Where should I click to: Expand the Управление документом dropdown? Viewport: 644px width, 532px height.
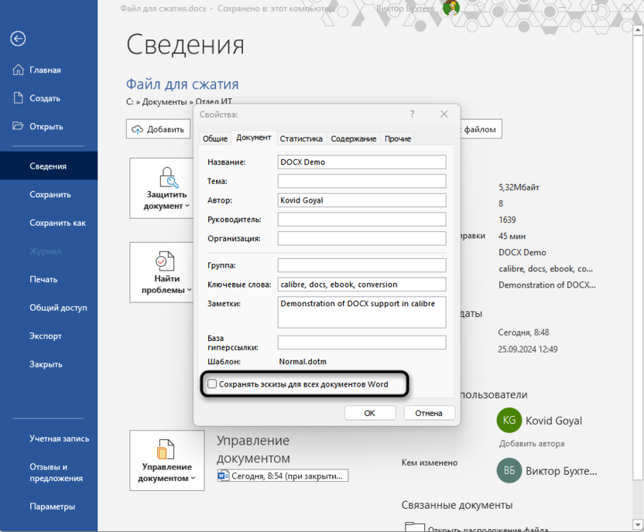[193, 479]
